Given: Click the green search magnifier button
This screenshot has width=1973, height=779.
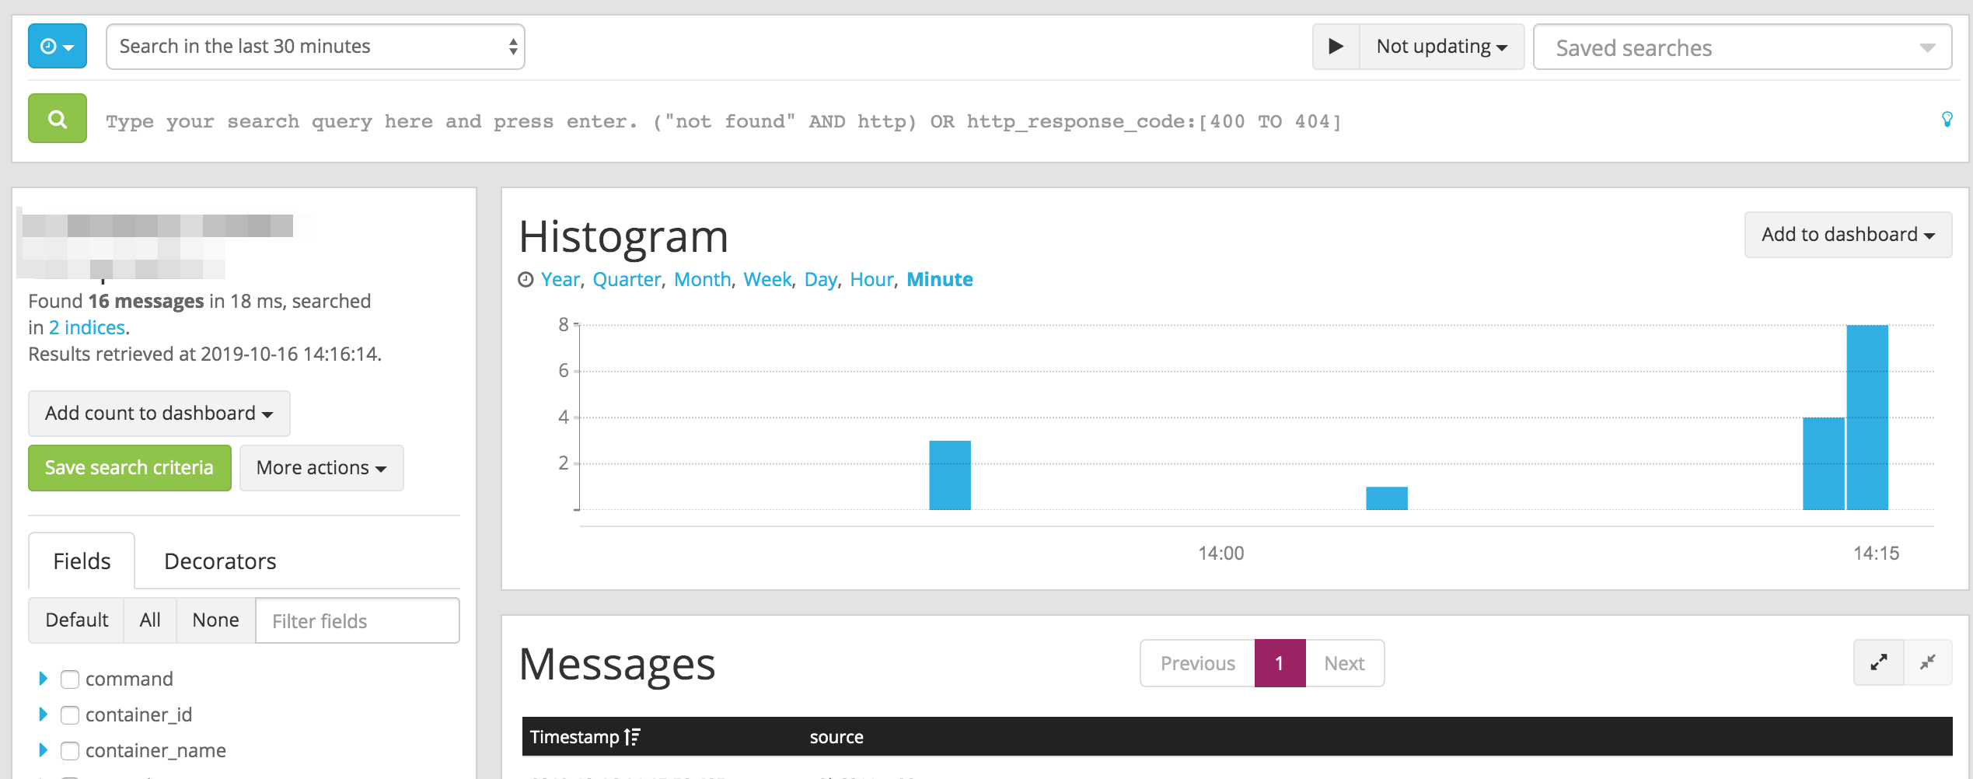Looking at the screenshot, I should pyautogui.click(x=58, y=118).
